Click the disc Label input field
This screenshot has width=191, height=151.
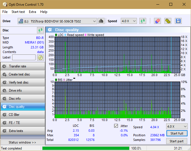tap(24, 57)
